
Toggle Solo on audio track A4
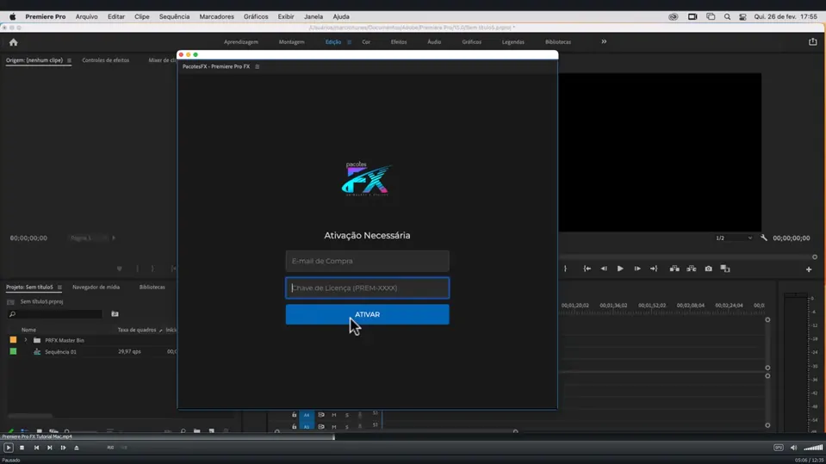coord(347,415)
